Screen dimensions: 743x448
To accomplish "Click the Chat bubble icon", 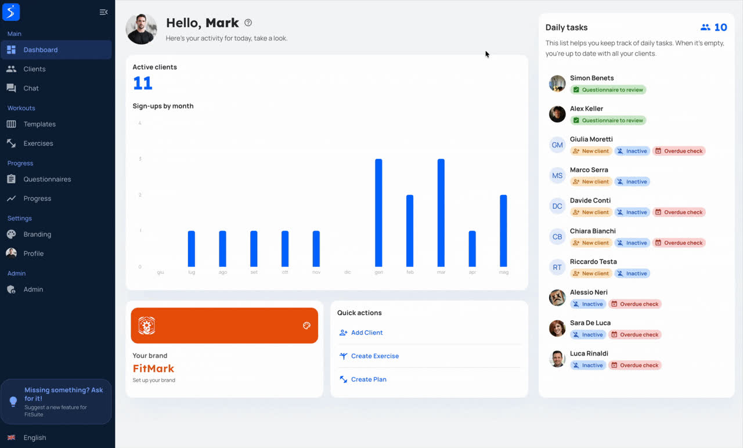I will [11, 88].
